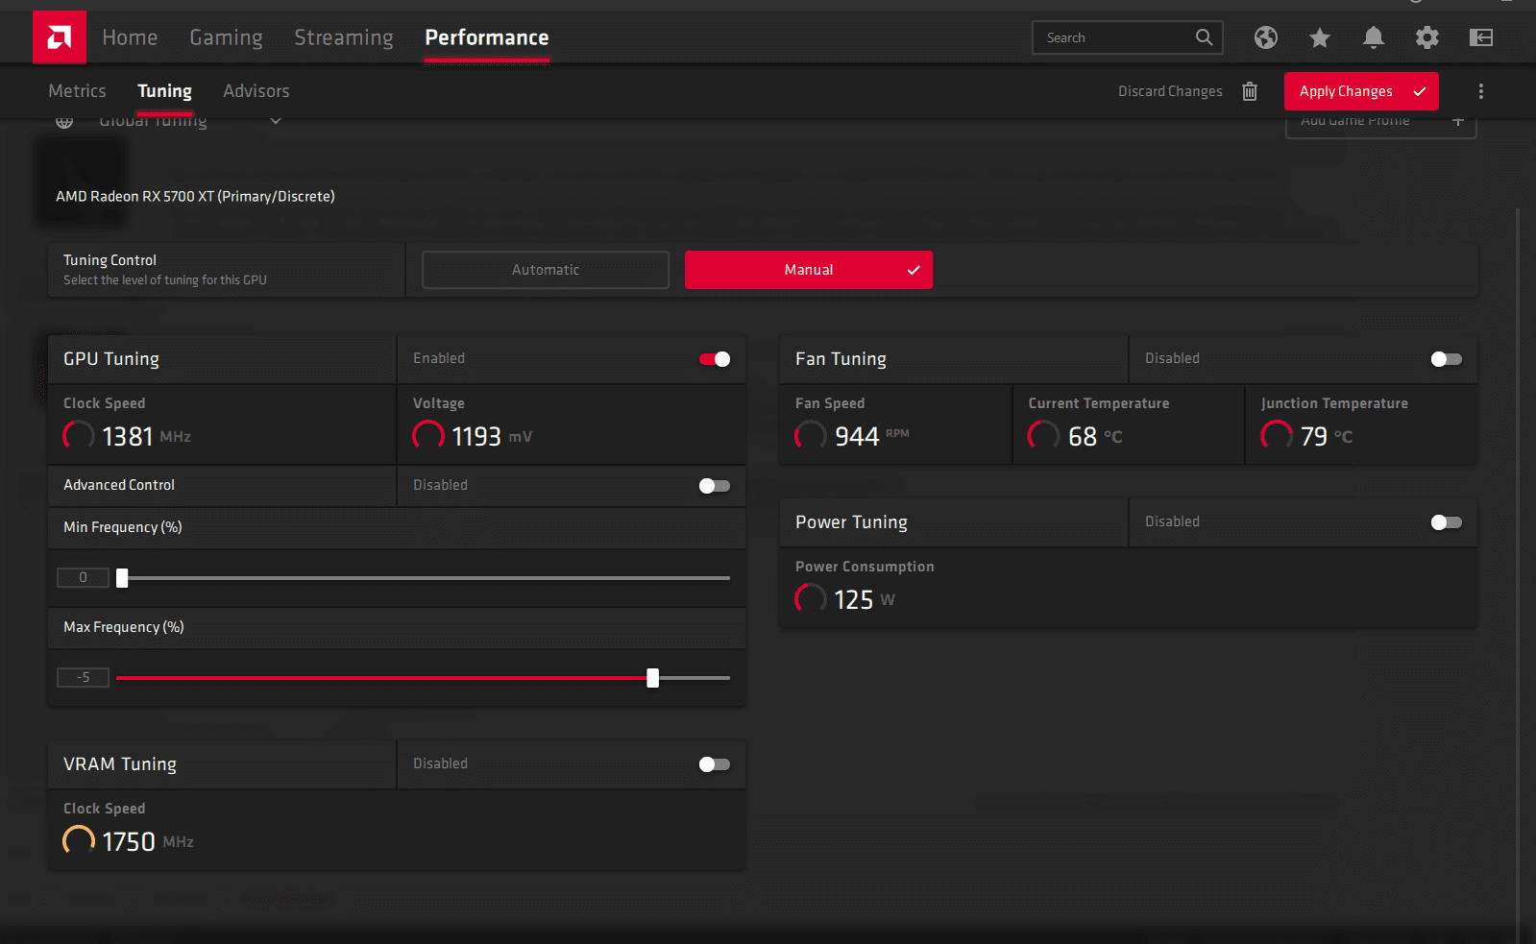Open the three-dot more options menu
Image resolution: width=1536 pixels, height=944 pixels.
[1481, 91]
